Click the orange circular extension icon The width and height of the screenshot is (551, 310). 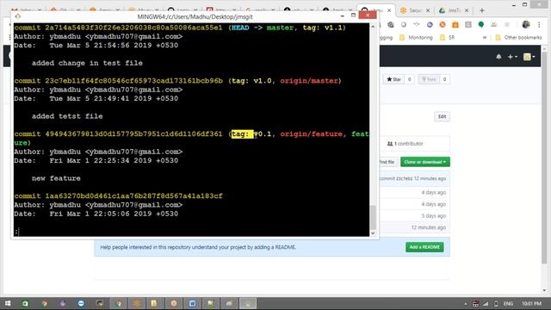click(443, 24)
